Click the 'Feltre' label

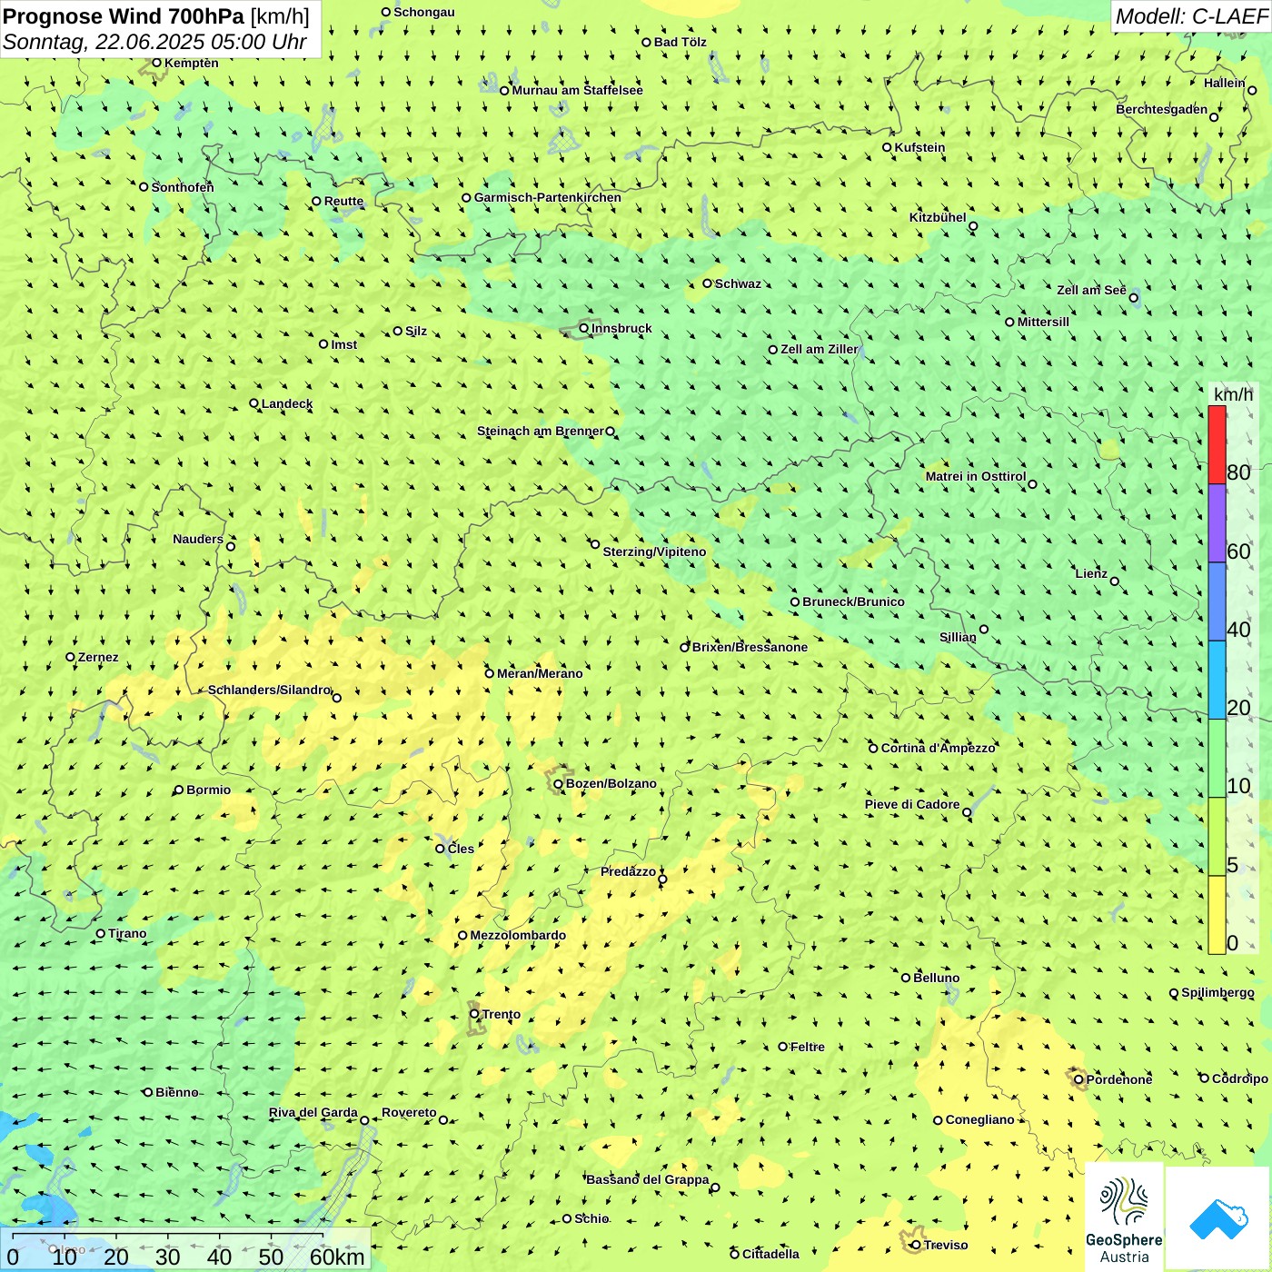[x=808, y=1047]
